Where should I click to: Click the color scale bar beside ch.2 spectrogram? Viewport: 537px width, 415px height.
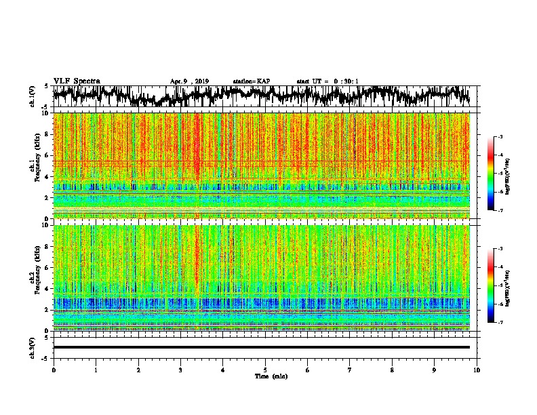pyautogui.click(x=490, y=285)
